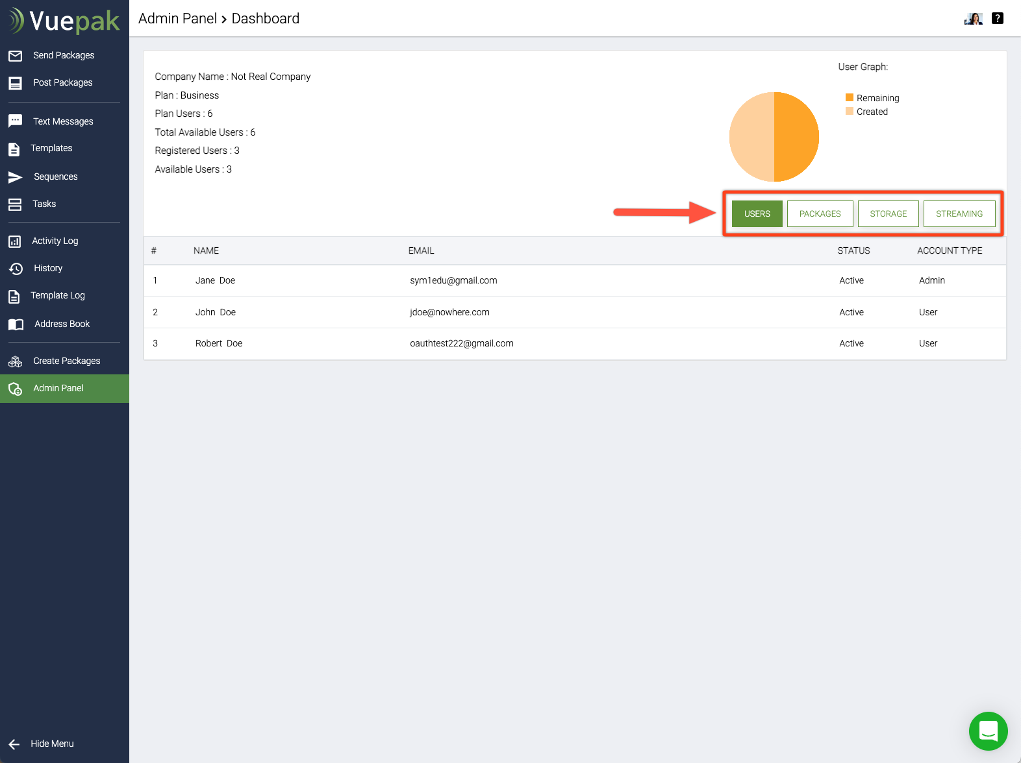Screen dimensions: 1021x763
Task: Open the help question mark icon
Action: (x=998, y=19)
